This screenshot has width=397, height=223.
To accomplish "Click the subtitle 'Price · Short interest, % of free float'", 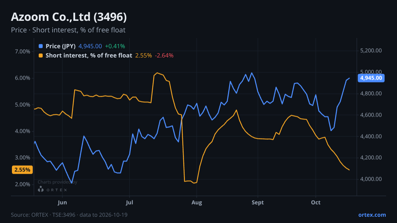I will pos(68,30).
